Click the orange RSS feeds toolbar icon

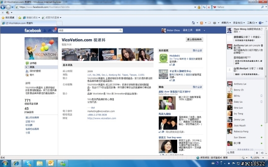202,23
